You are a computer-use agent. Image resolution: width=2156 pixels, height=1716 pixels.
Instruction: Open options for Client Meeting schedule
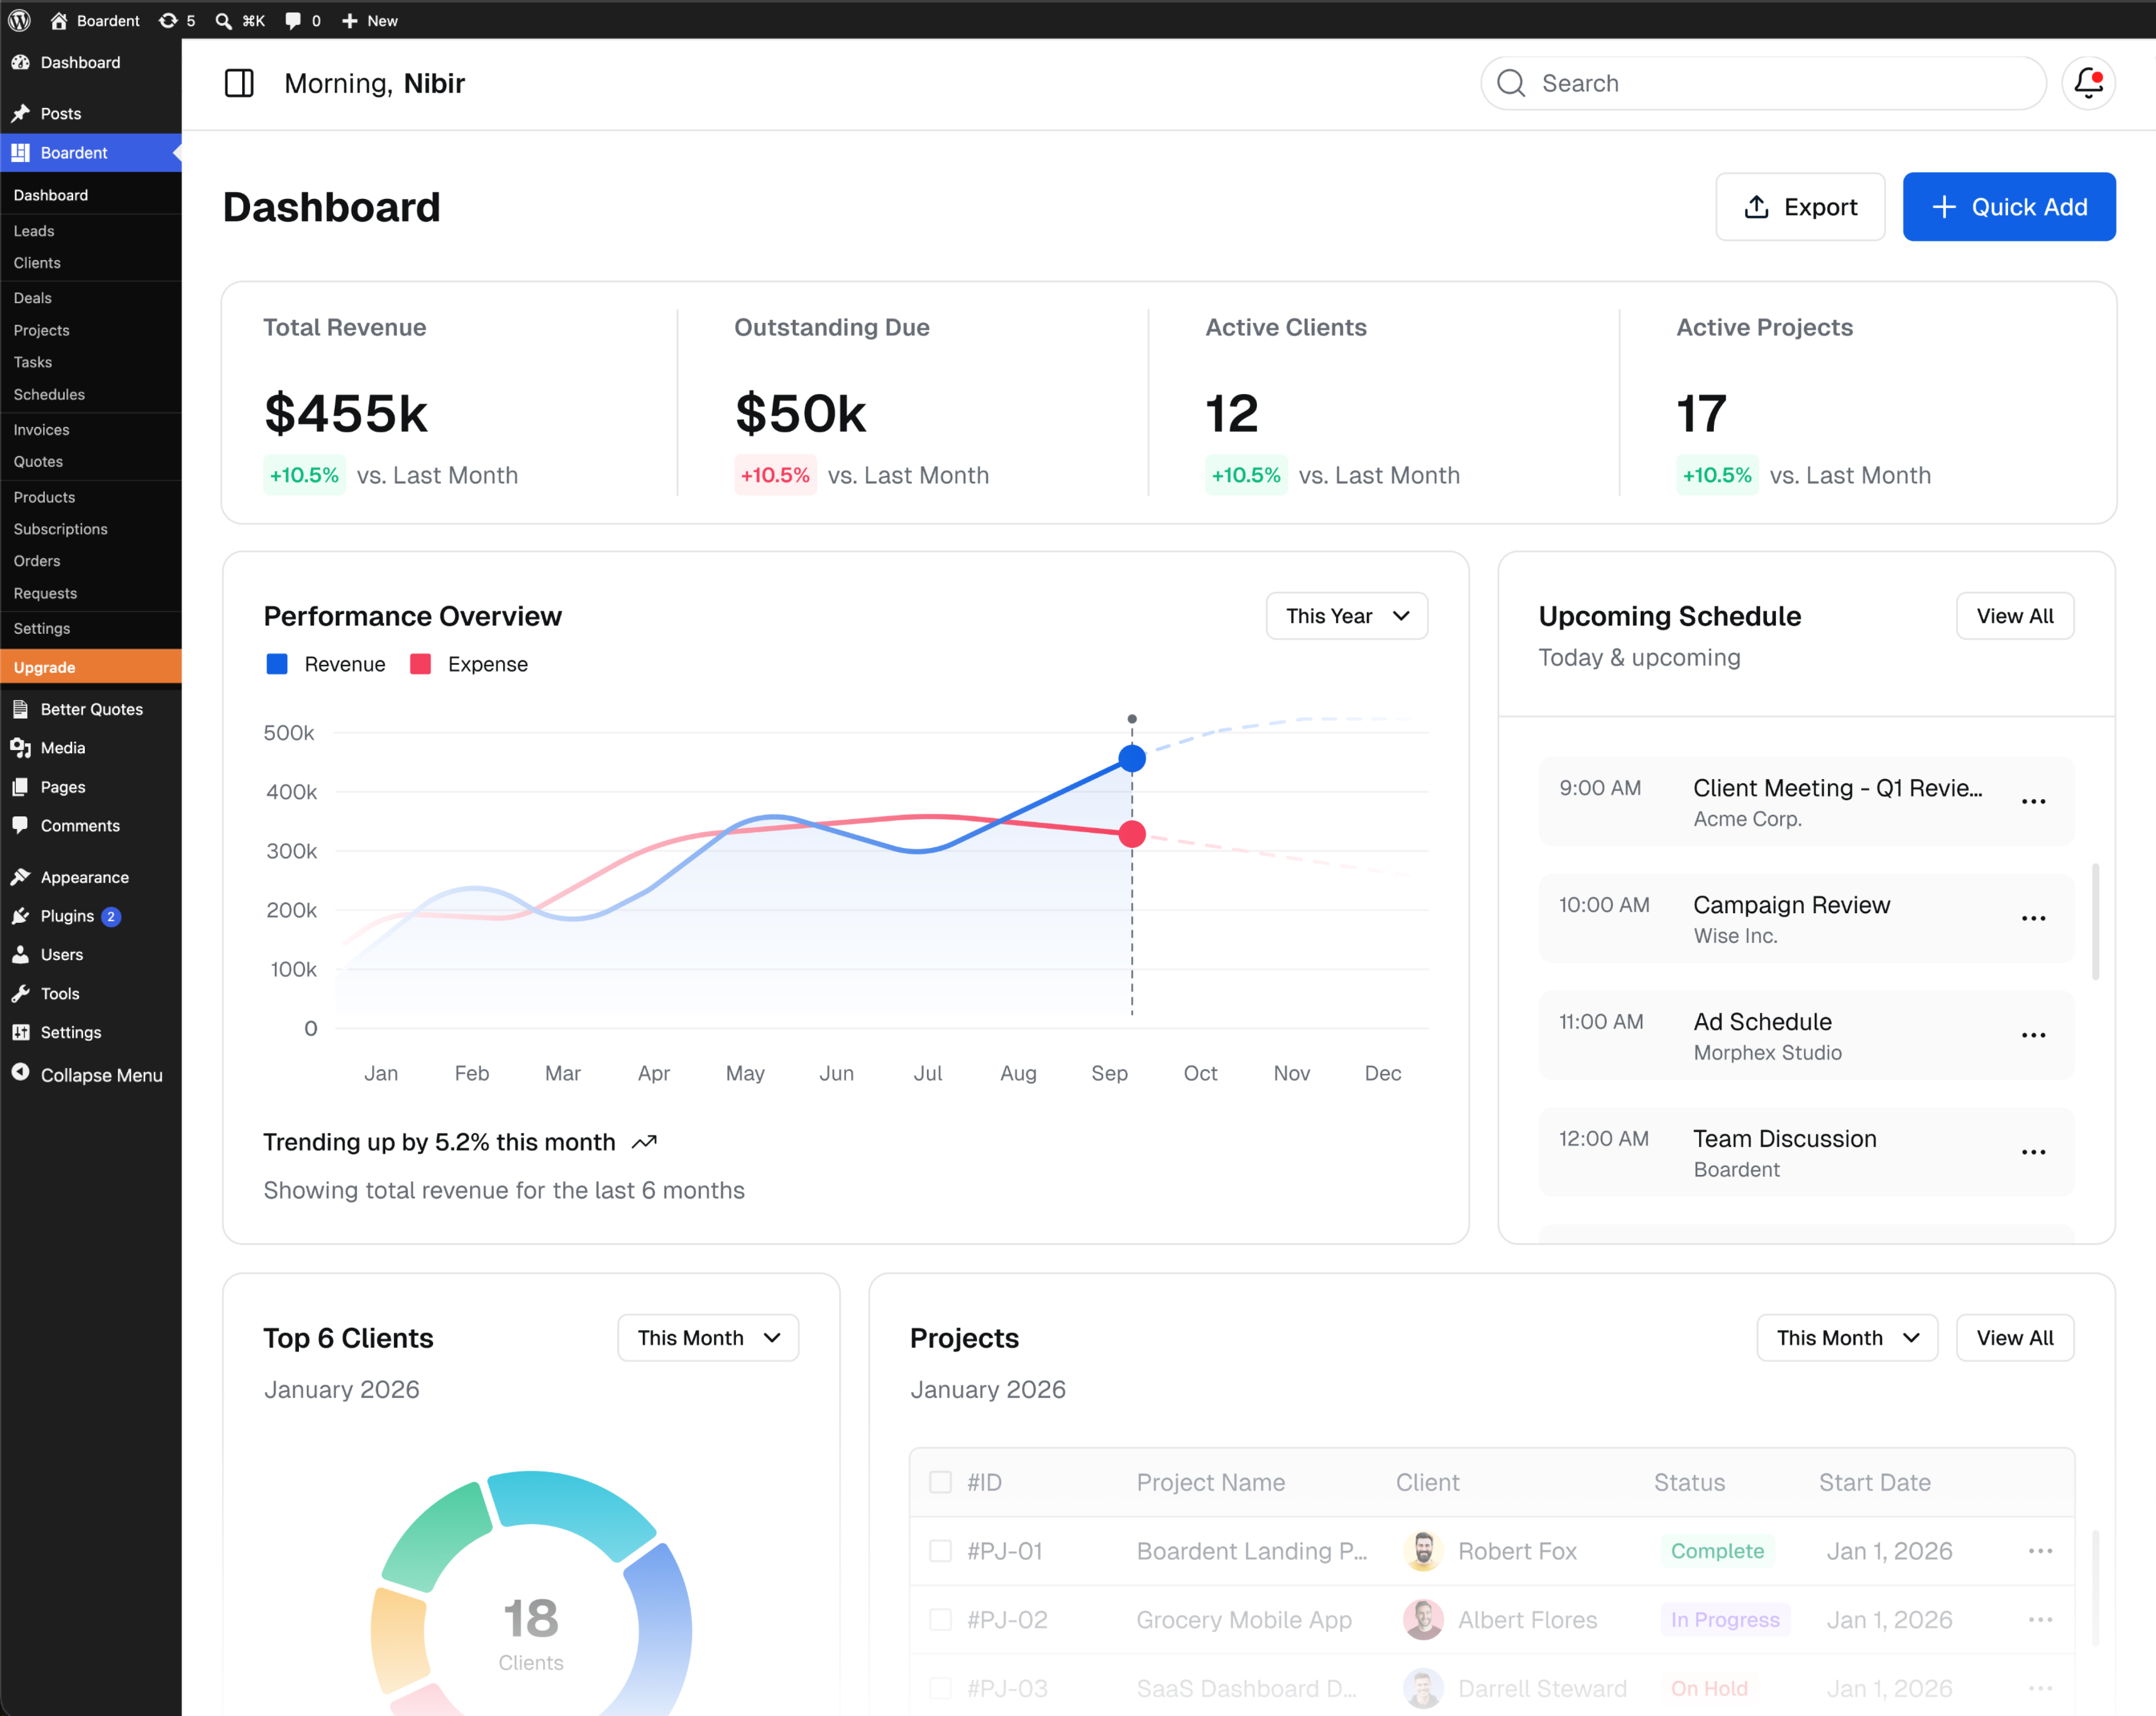point(2033,801)
